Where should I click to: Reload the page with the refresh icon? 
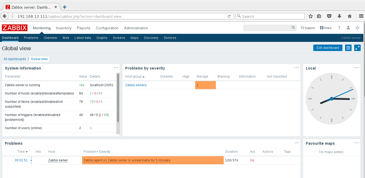[x=229, y=16]
